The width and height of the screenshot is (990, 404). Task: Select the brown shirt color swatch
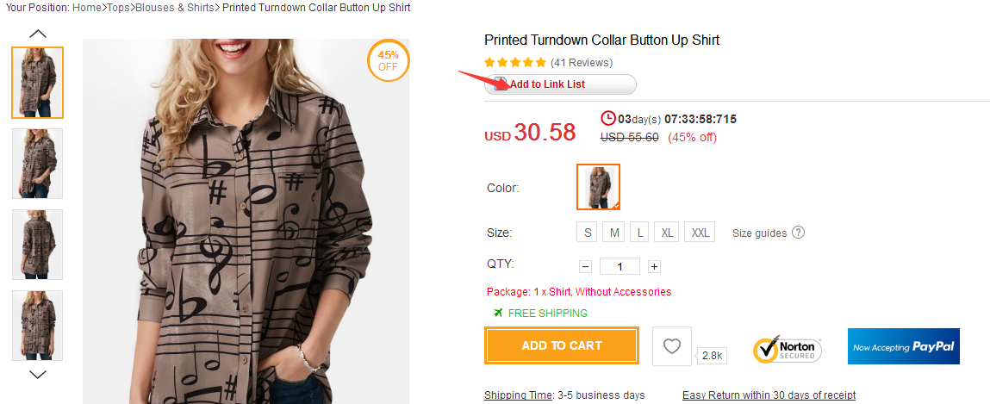coord(598,187)
